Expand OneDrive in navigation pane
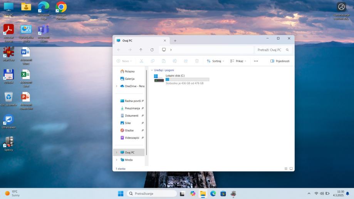 click(116, 86)
